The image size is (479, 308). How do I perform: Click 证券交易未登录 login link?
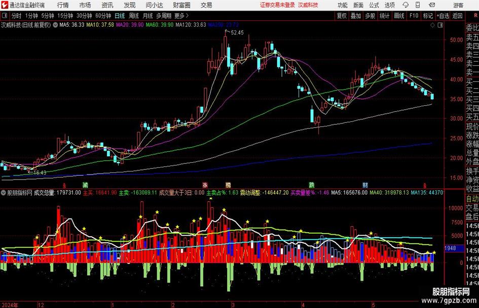click(277, 5)
